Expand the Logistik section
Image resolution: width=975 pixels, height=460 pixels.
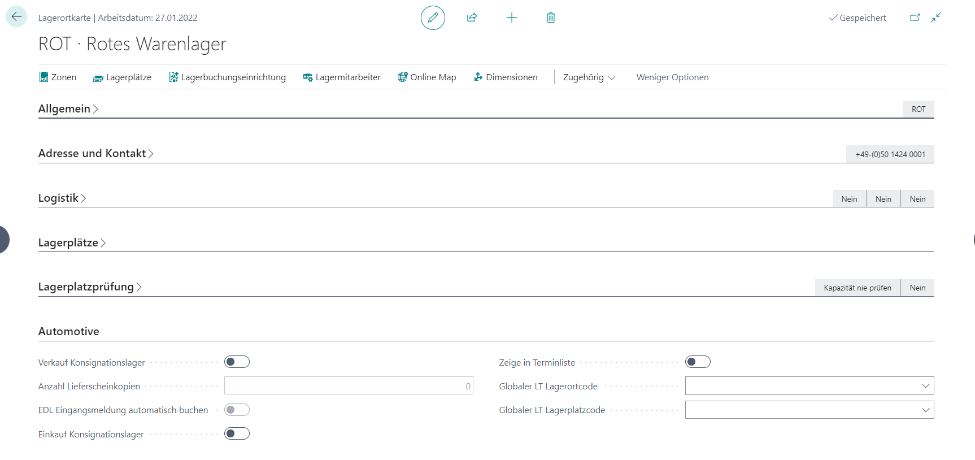(59, 198)
